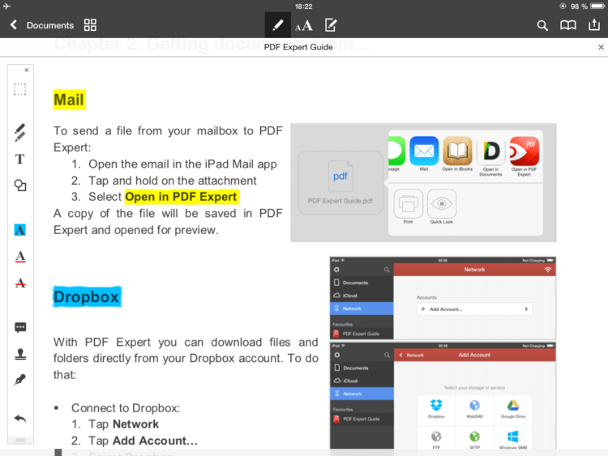Click highlighted text Open in PDF Expert
This screenshot has height=456, width=608.
181,197
